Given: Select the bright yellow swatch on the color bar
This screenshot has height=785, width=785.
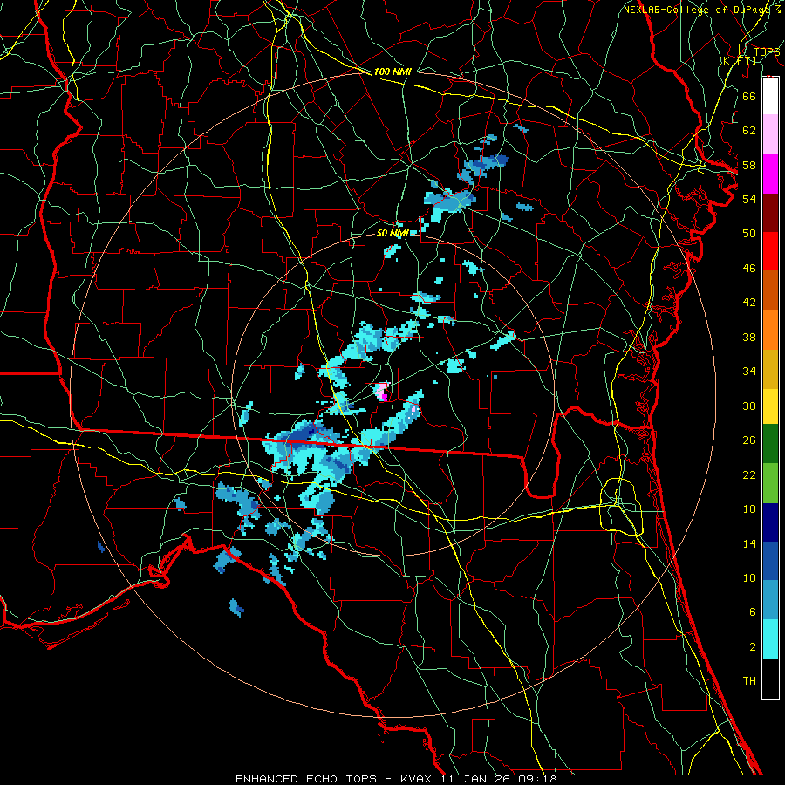Looking at the screenshot, I should pyautogui.click(x=770, y=406).
